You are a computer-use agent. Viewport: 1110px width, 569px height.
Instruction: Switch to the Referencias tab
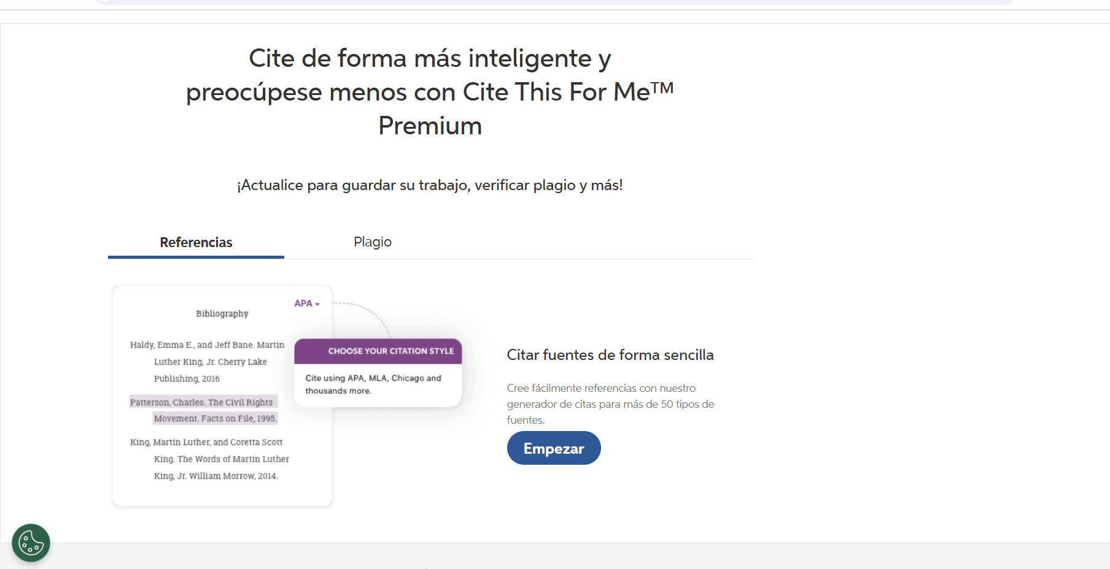click(x=196, y=242)
